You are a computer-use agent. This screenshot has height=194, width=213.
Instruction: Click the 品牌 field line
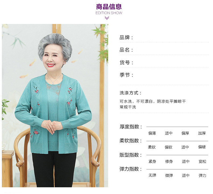pos(164,38)
